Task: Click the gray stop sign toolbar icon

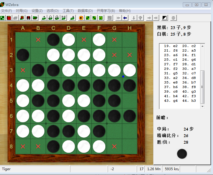Action: [173, 18]
